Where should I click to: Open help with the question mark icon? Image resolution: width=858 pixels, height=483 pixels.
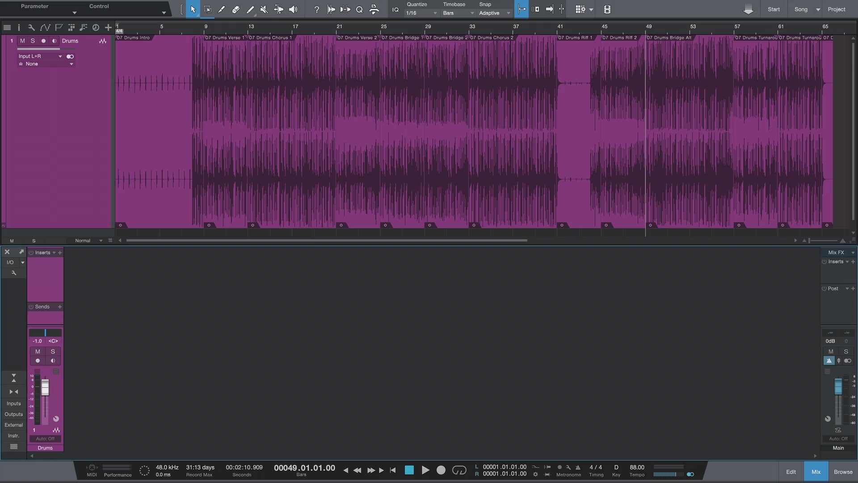click(x=317, y=9)
